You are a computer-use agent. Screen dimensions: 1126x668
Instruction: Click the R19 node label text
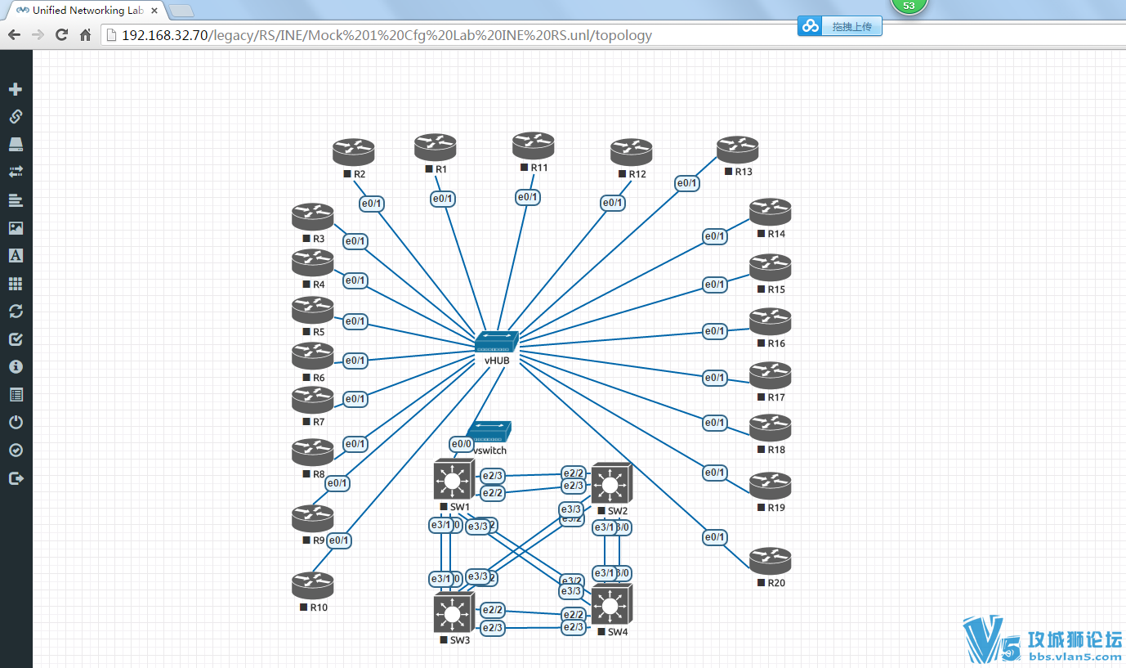776,508
